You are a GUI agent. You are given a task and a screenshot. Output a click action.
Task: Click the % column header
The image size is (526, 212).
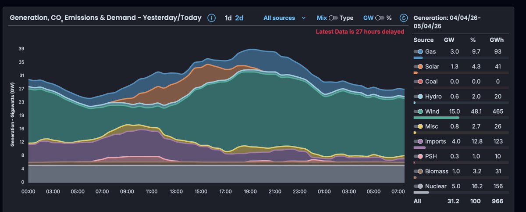pyautogui.click(x=473, y=40)
